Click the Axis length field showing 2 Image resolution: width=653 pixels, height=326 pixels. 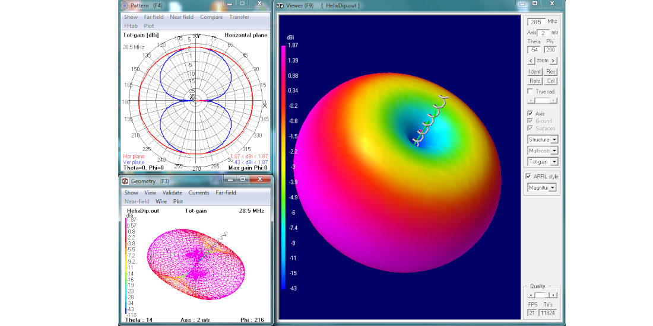543,33
